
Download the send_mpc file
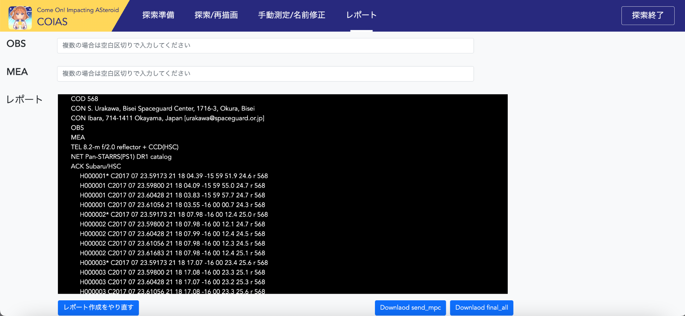click(x=410, y=308)
